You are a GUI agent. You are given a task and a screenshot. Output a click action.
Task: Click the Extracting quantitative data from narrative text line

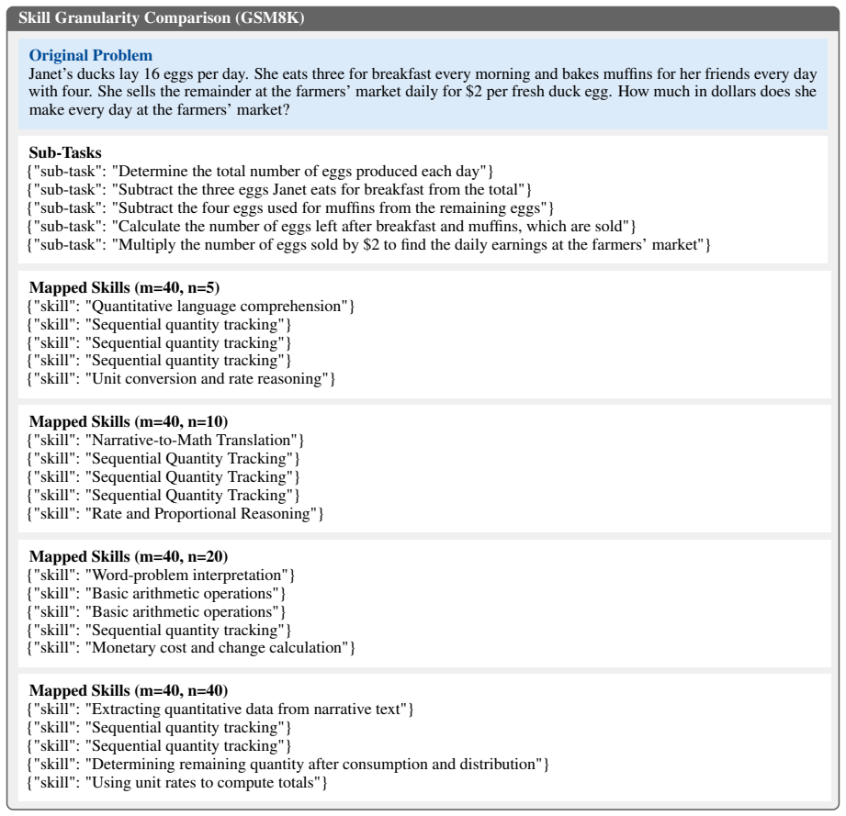click(x=220, y=710)
